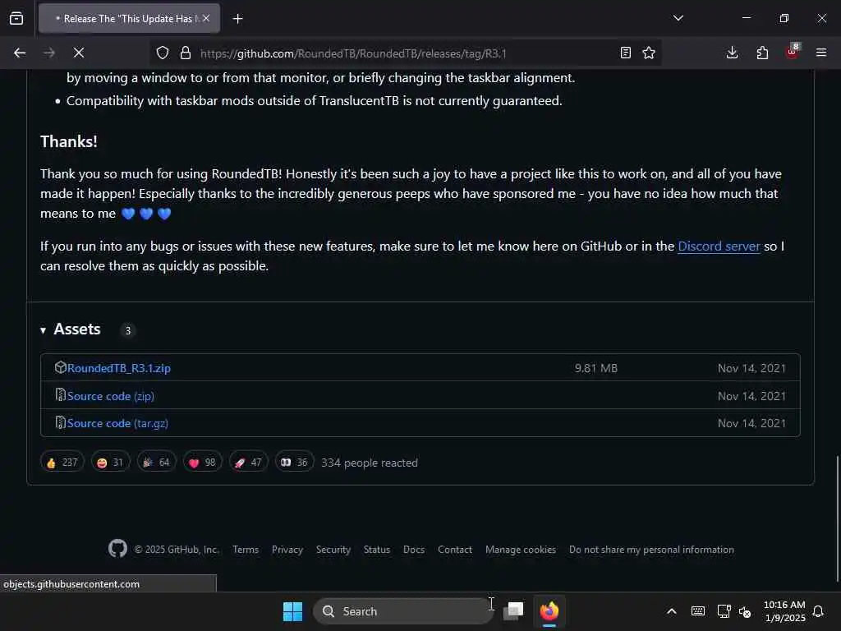Open the extensions menu
The width and height of the screenshot is (841, 631).
(762, 53)
